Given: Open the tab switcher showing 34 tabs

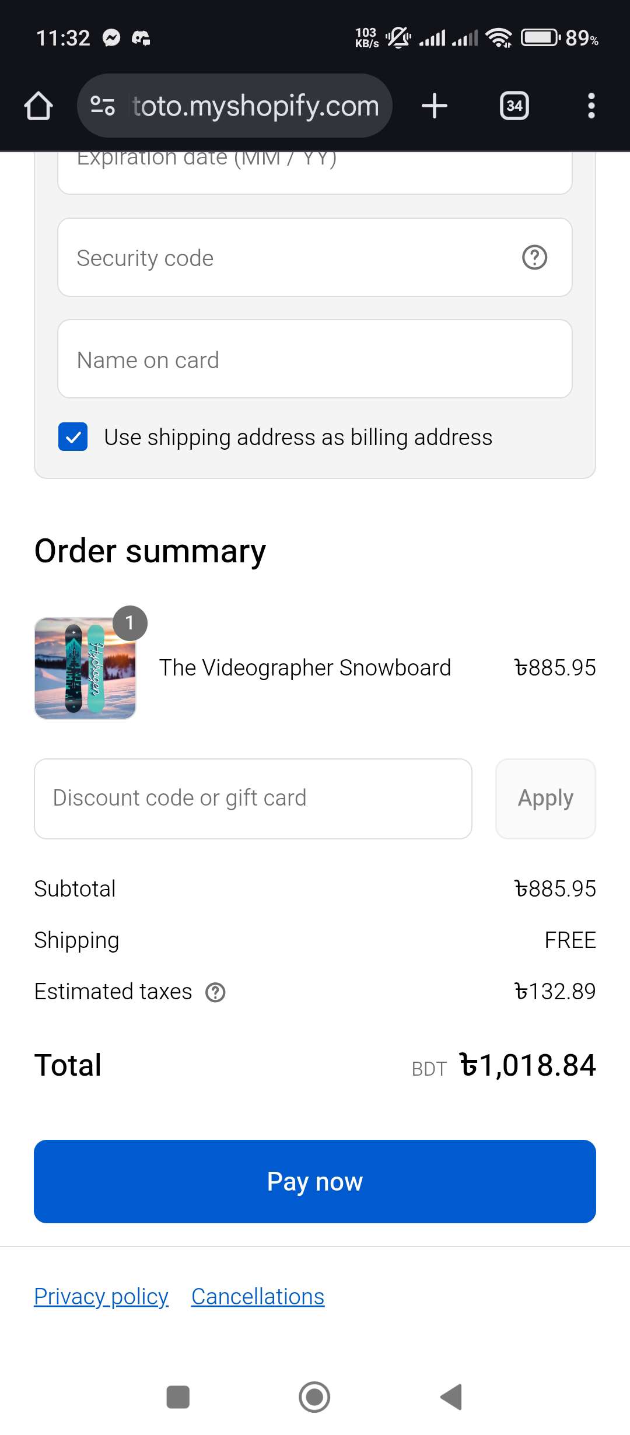Looking at the screenshot, I should click(x=514, y=106).
